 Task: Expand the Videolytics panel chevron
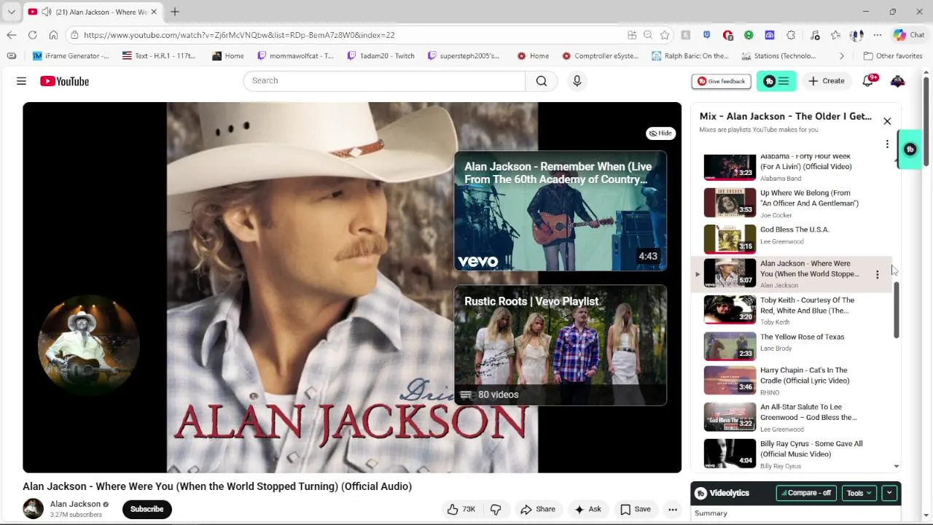[889, 493]
